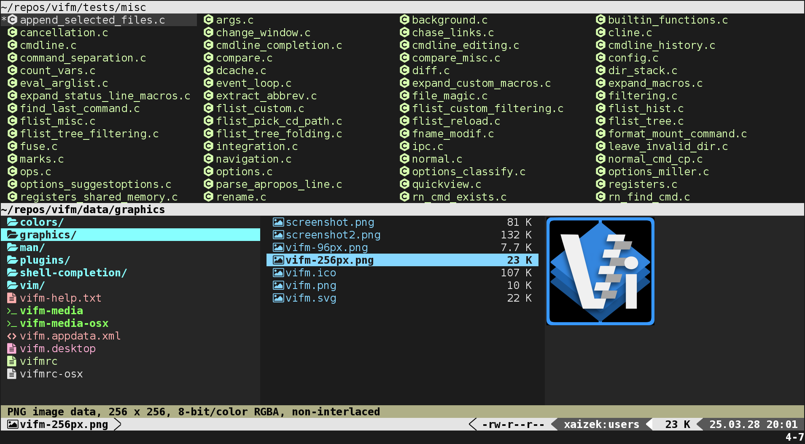Click the C icon beside background.c

point(405,20)
